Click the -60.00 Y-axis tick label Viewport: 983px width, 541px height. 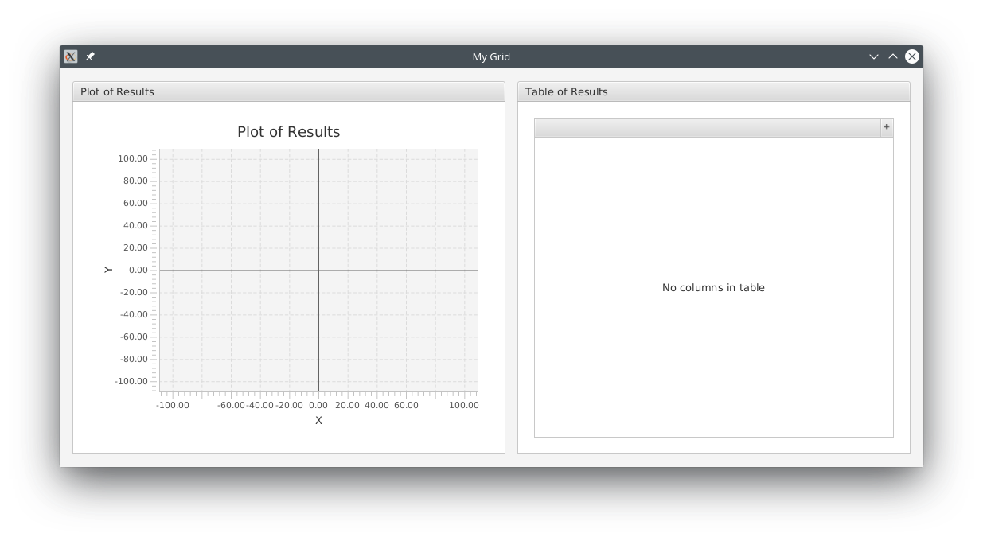pos(134,337)
